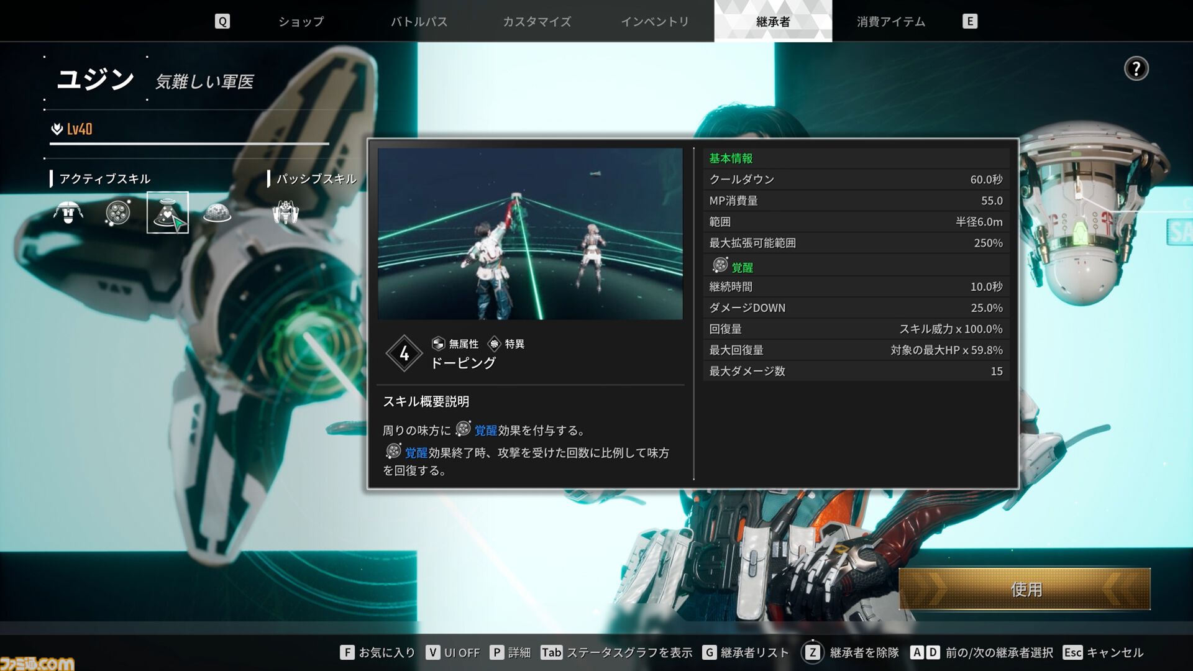Click the gold 使用 button
1193x671 pixels.
point(1025,589)
